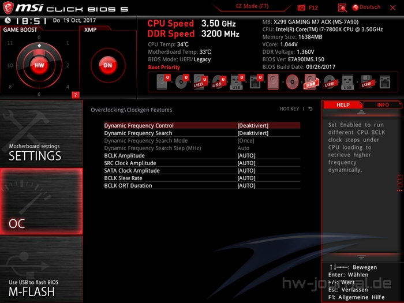Image resolution: width=404 pixels, height=303 pixels.
Task: Take a screenshot with the F12 camera icon
Action: (301, 8)
